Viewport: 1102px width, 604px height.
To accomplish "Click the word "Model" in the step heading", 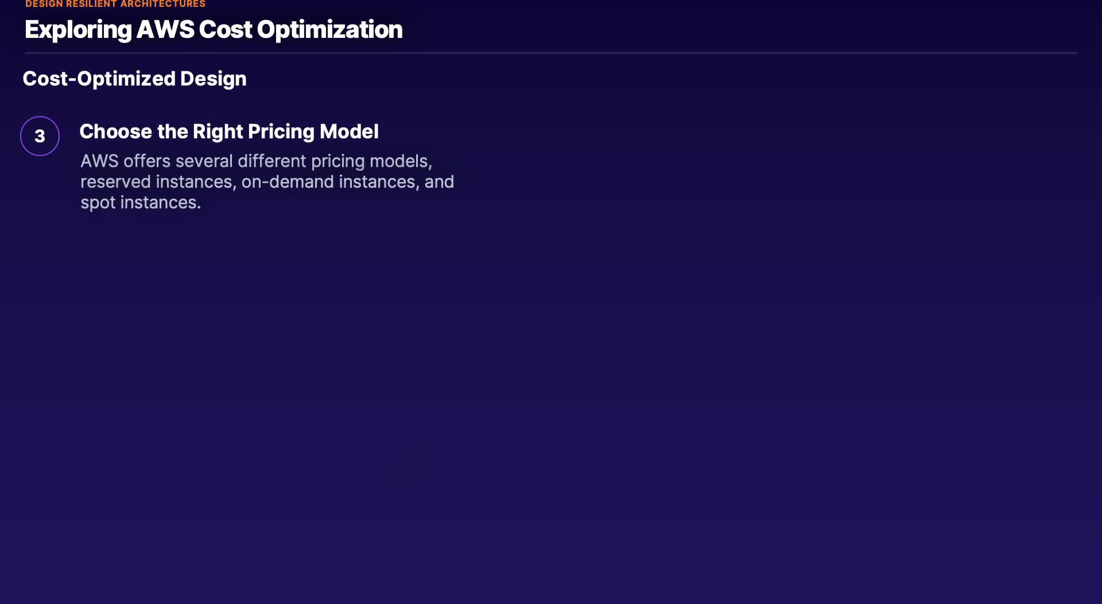I will tap(349, 131).
